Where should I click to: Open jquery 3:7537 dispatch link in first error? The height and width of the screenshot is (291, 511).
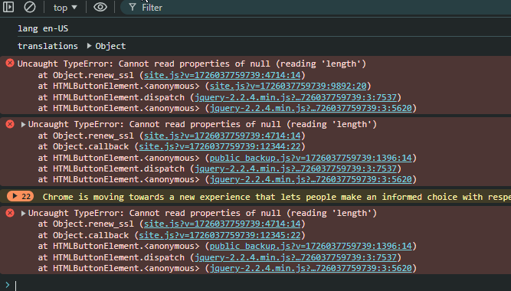point(296,97)
